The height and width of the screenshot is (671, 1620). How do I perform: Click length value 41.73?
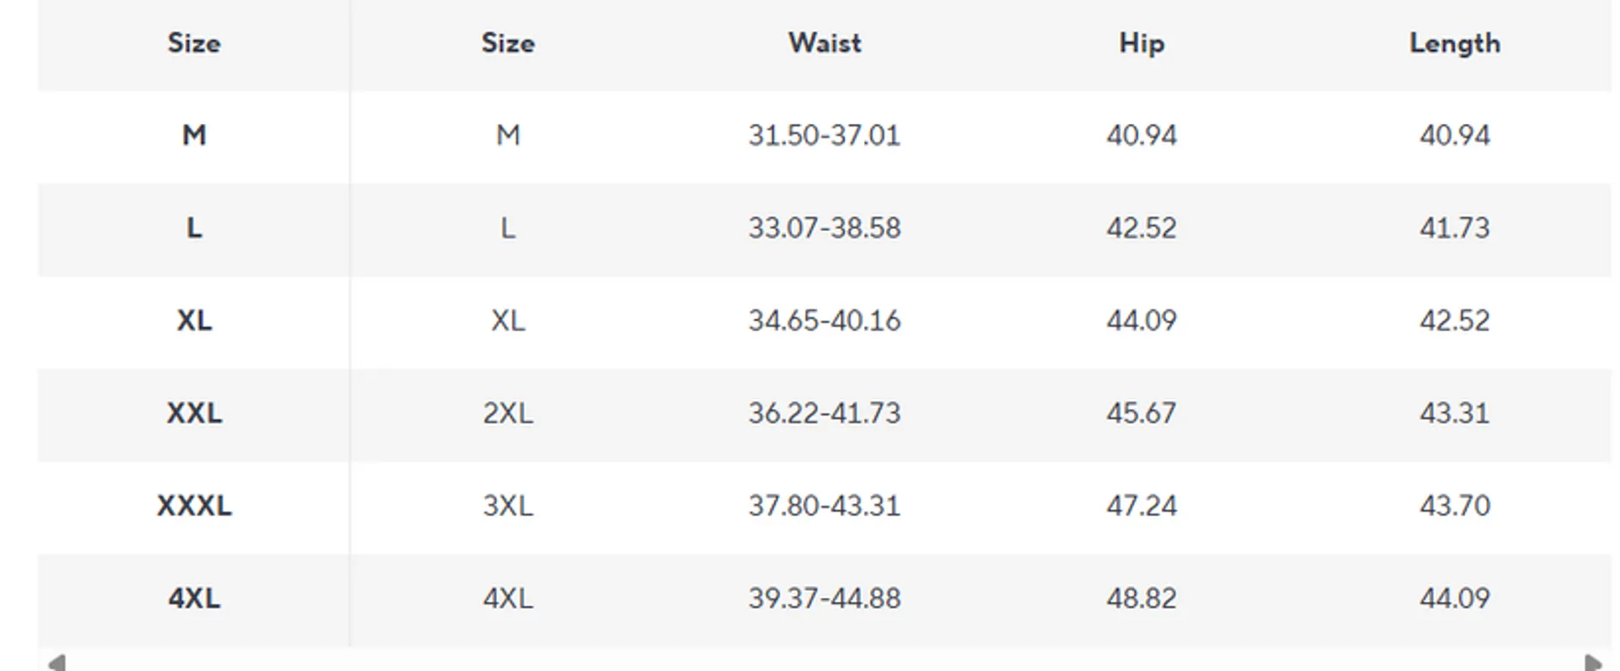pyautogui.click(x=1454, y=228)
